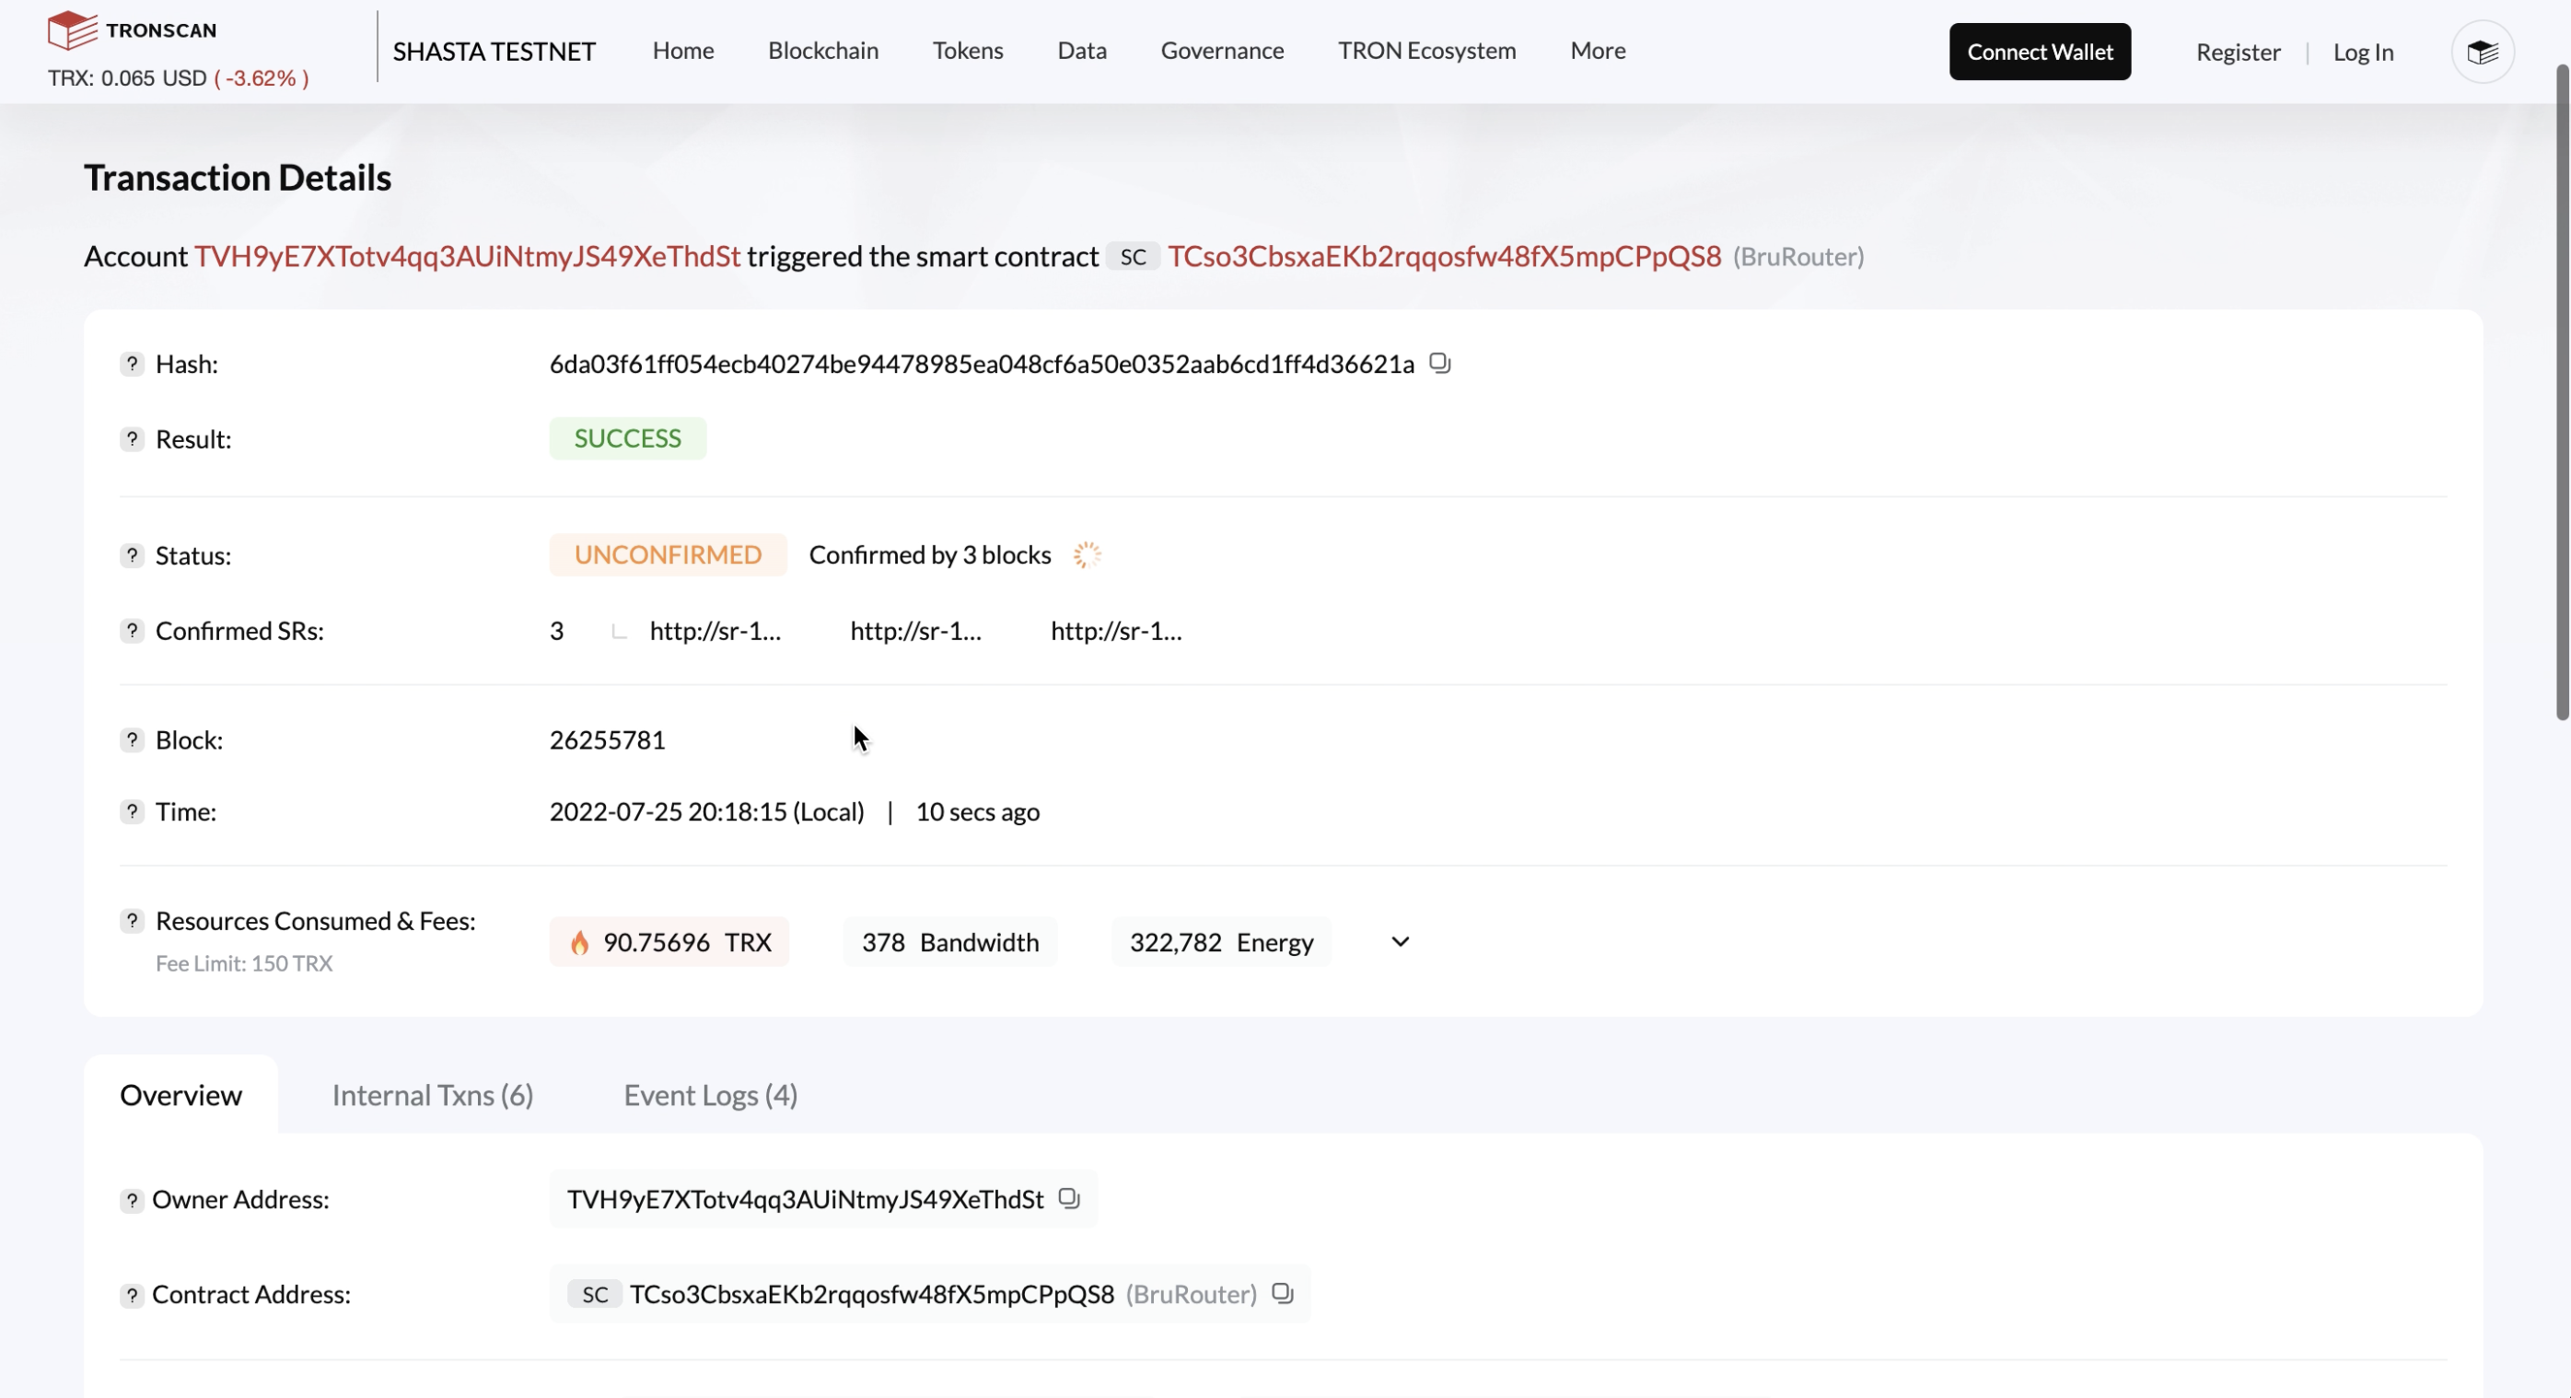Click the Log In link

tap(2362, 52)
